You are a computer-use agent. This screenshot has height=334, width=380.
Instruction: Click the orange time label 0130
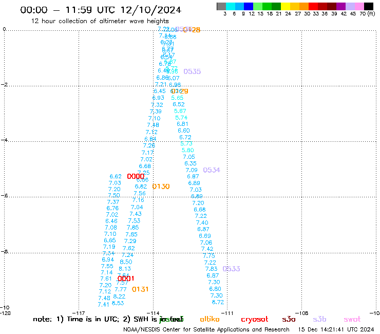(x=161, y=187)
